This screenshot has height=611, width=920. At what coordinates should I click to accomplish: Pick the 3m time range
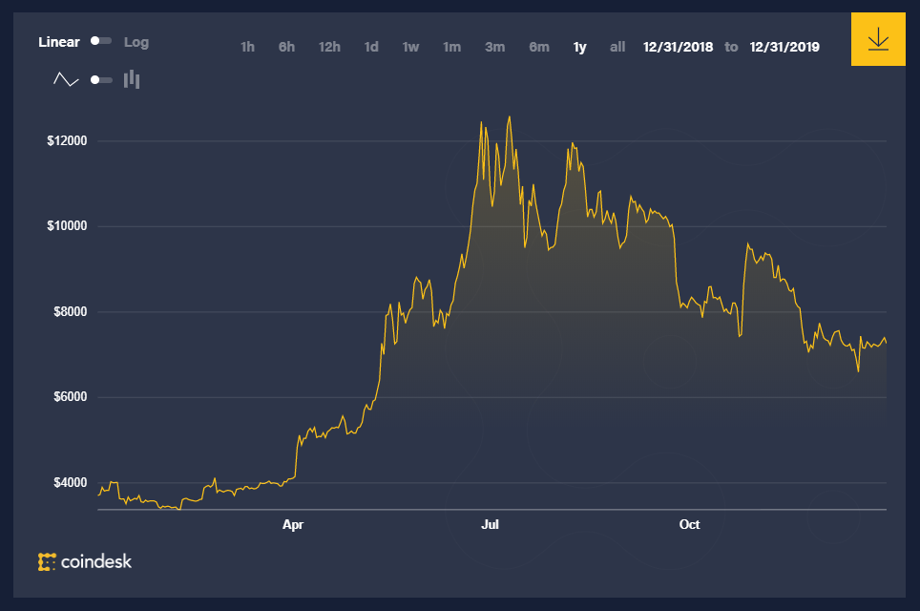point(494,47)
